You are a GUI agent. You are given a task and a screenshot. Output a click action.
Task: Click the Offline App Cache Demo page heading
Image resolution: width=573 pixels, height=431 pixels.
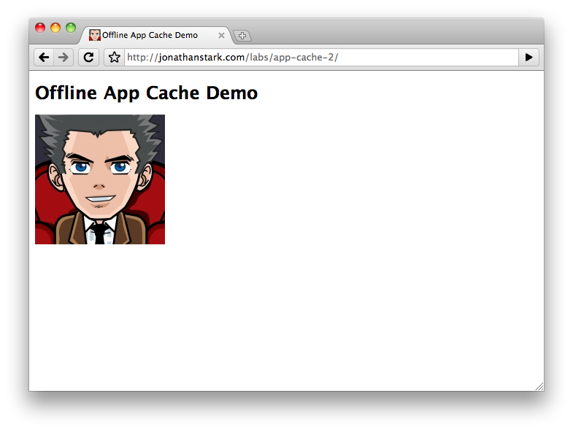(146, 93)
